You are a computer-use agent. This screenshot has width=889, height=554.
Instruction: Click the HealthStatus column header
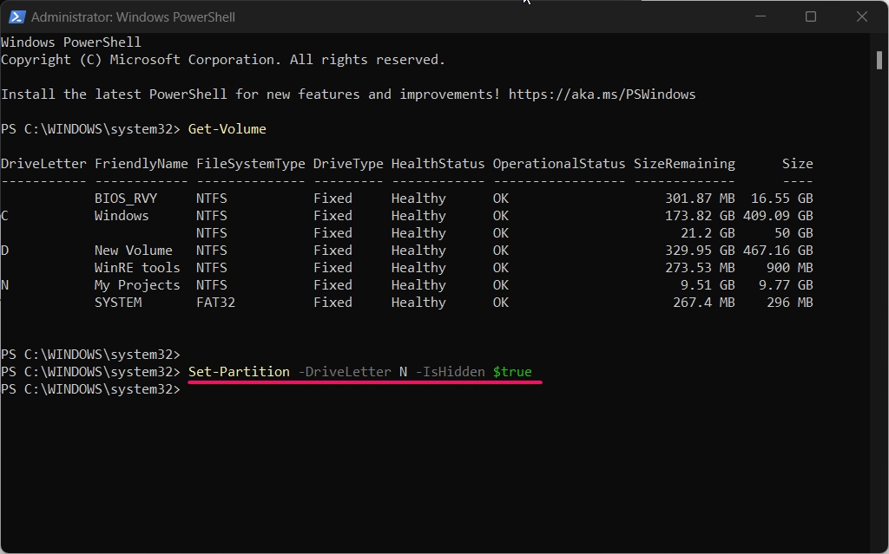tap(438, 164)
